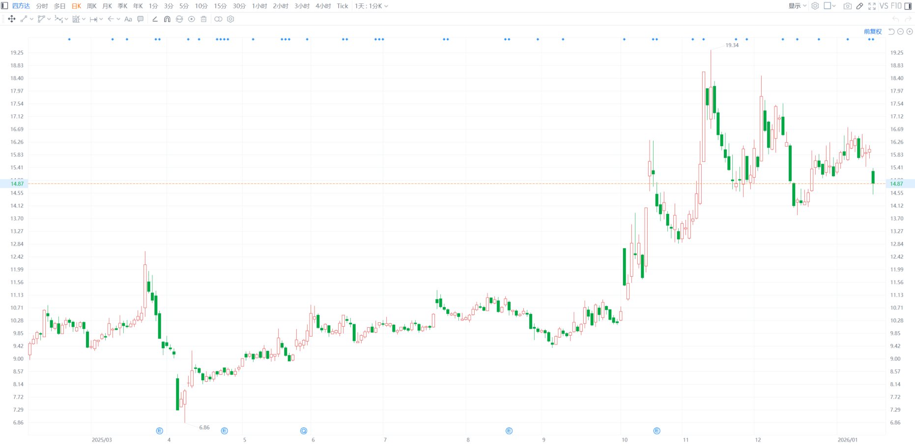This screenshot has height=446, width=915.
Task: Switch to the 月K monthly tab
Action: [107, 6]
